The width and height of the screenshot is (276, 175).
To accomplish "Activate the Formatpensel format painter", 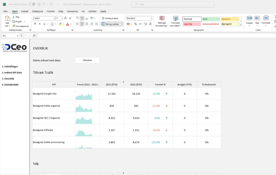I will [x=20, y=26].
